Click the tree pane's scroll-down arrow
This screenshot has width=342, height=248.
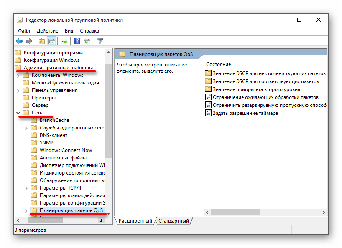tap(109, 213)
